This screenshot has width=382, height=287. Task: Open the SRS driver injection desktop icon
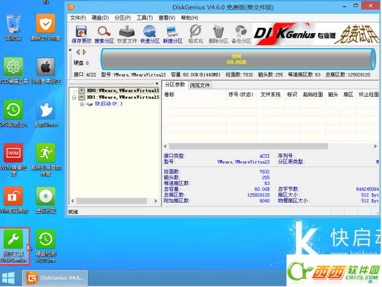point(13,114)
